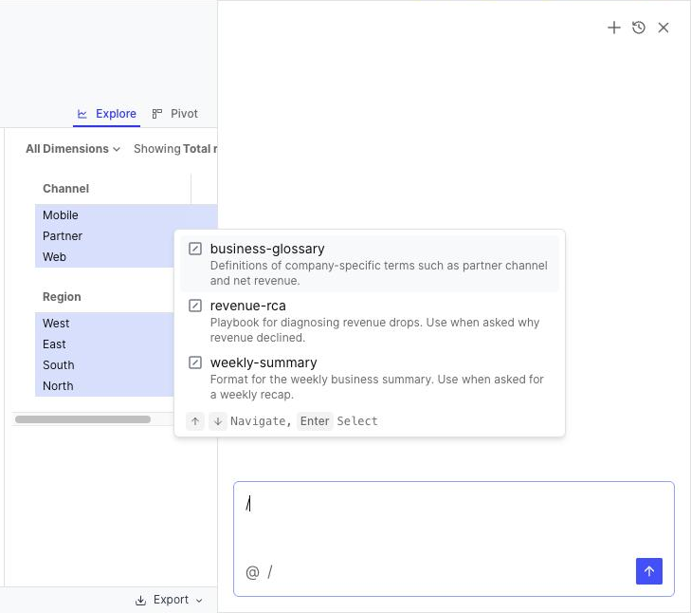Click the Export chevron arrow
The height and width of the screenshot is (613, 691).
point(199,601)
